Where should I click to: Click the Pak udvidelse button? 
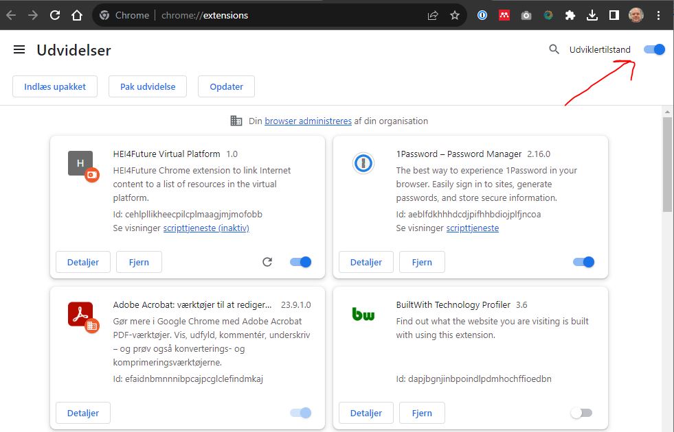(x=148, y=86)
